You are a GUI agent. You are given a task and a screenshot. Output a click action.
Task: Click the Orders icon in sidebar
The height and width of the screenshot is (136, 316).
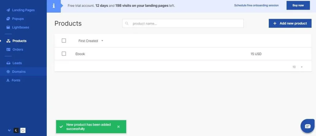pyautogui.click(x=8, y=50)
